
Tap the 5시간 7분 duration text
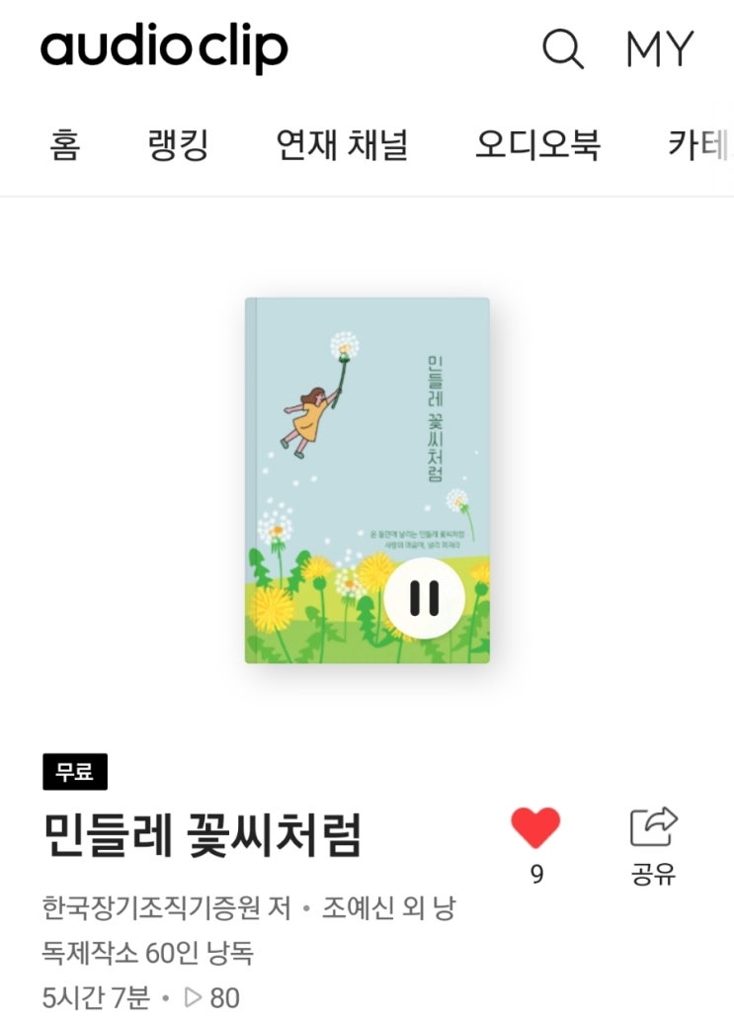(96, 998)
